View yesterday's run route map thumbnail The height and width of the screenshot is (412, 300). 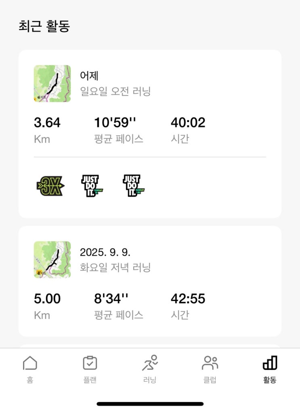click(52, 84)
